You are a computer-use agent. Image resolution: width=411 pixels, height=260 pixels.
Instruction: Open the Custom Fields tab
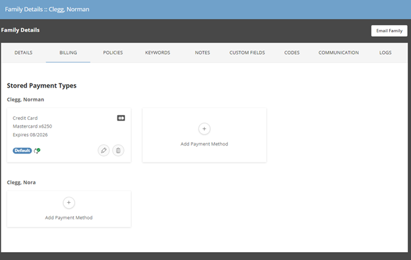coord(247,53)
